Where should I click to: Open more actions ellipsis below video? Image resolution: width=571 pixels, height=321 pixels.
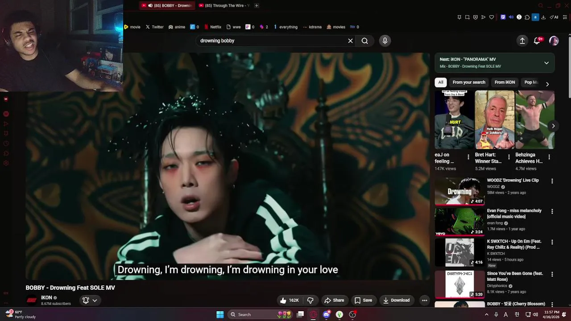tap(425, 300)
